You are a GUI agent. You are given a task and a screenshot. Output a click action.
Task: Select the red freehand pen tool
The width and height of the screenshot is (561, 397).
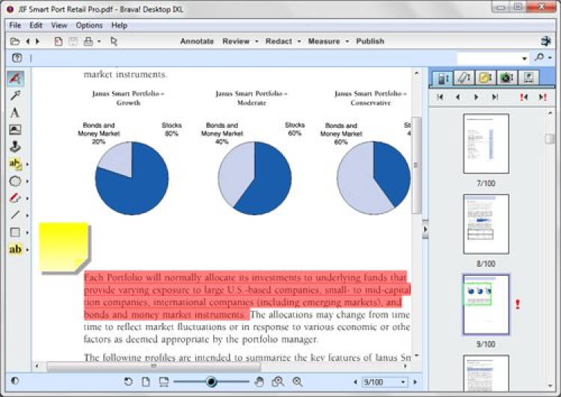[x=15, y=198]
